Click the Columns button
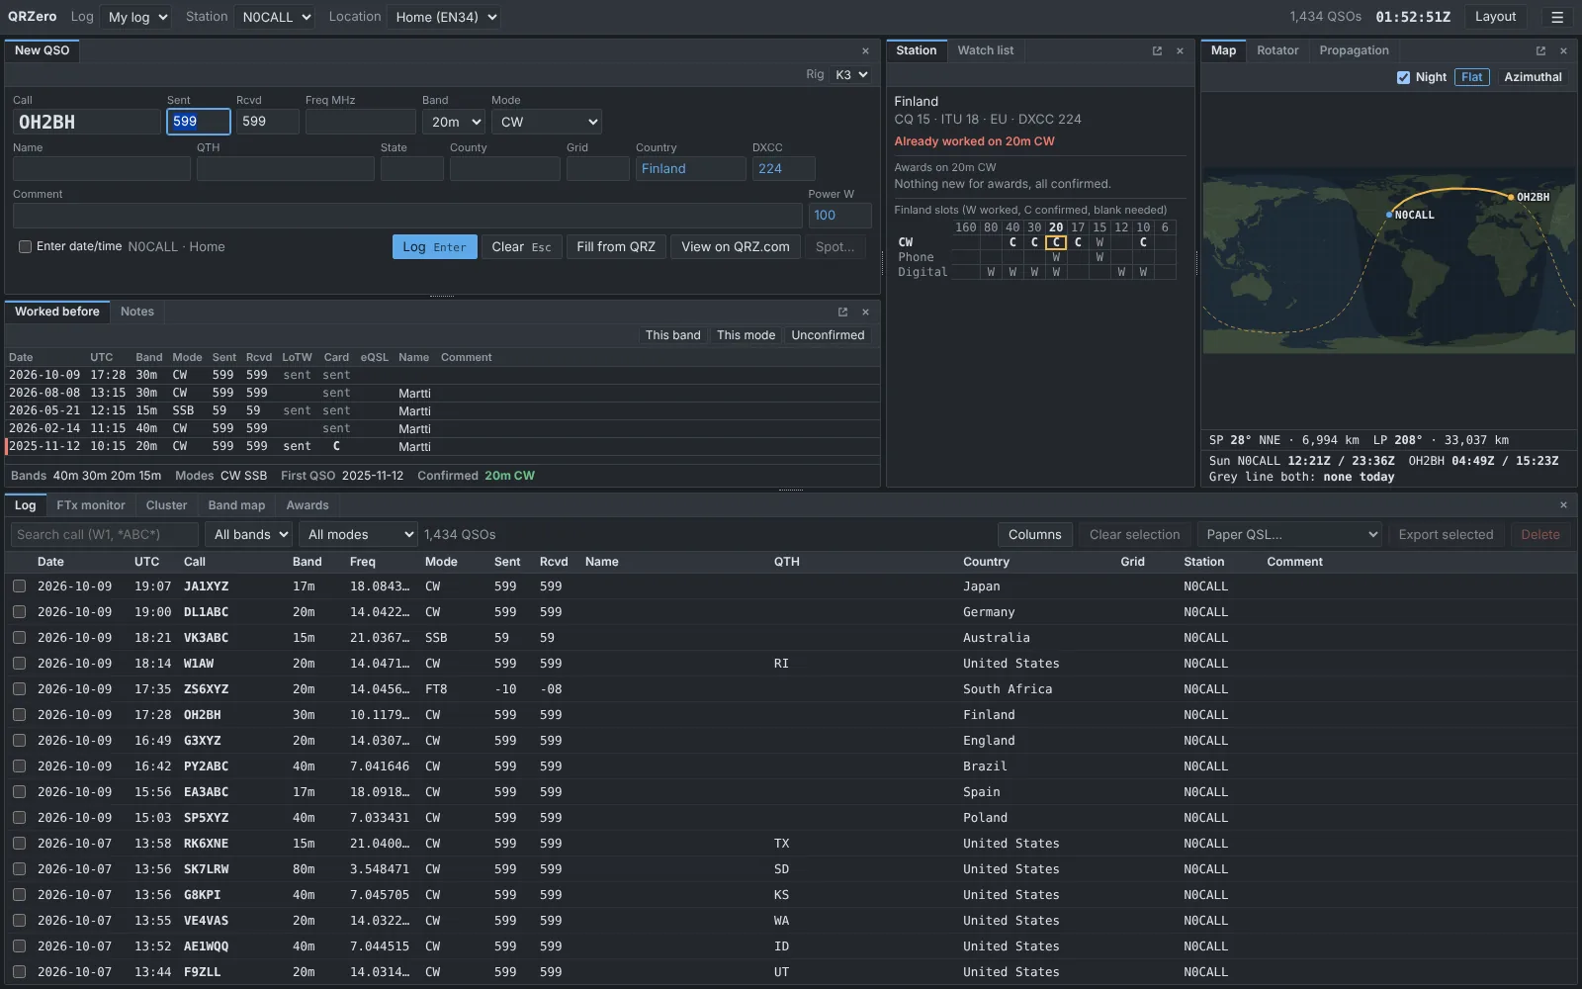 tap(1034, 534)
